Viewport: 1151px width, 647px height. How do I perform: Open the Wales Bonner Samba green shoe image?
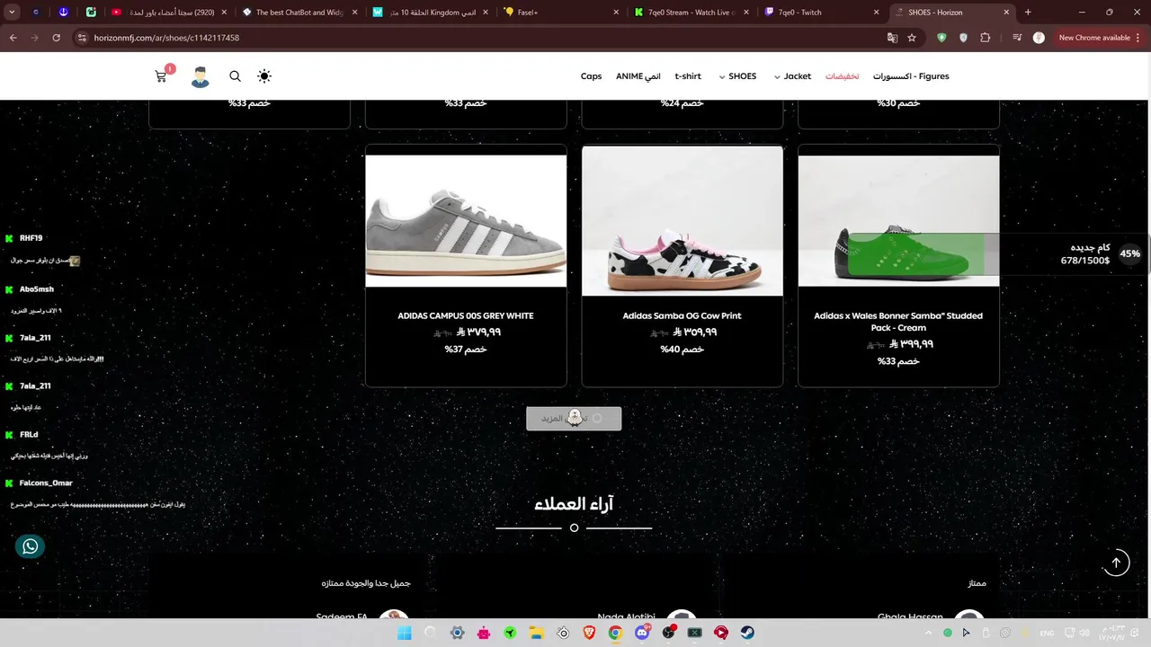click(x=898, y=221)
